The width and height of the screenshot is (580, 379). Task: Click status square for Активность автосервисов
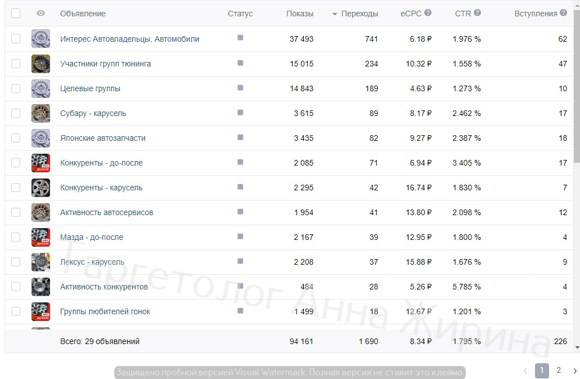point(240,212)
